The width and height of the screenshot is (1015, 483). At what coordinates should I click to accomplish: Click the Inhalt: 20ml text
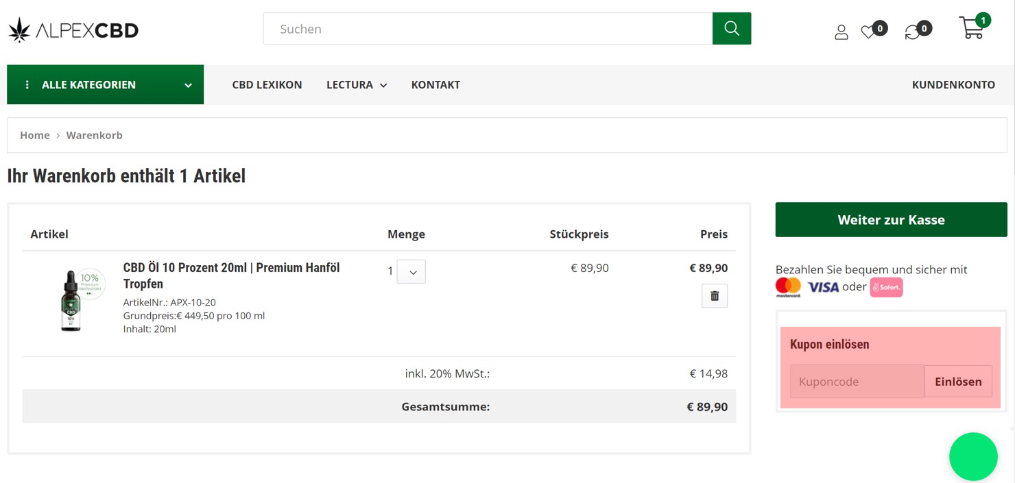pyautogui.click(x=150, y=329)
